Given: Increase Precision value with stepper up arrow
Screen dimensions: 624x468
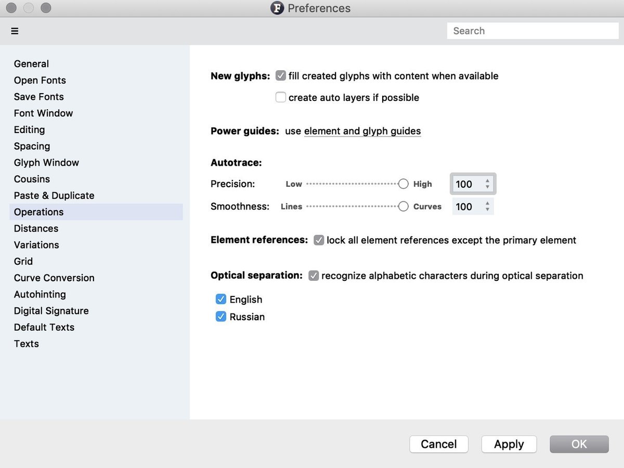Looking at the screenshot, I should pos(487,181).
